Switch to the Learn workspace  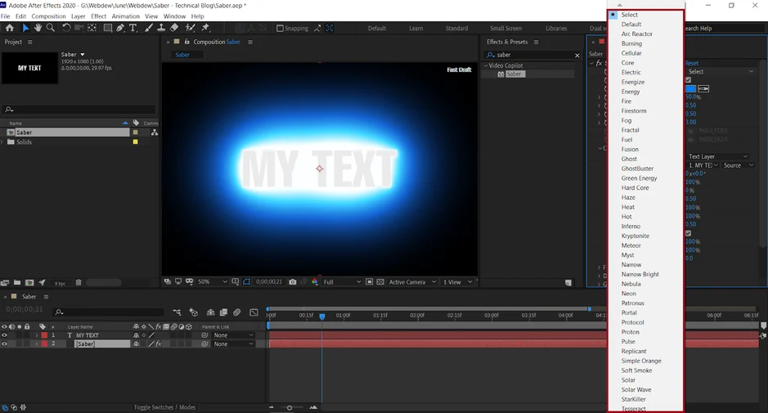(415, 29)
